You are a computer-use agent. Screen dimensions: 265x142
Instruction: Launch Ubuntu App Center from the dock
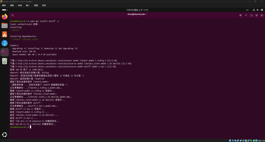click(5, 34)
